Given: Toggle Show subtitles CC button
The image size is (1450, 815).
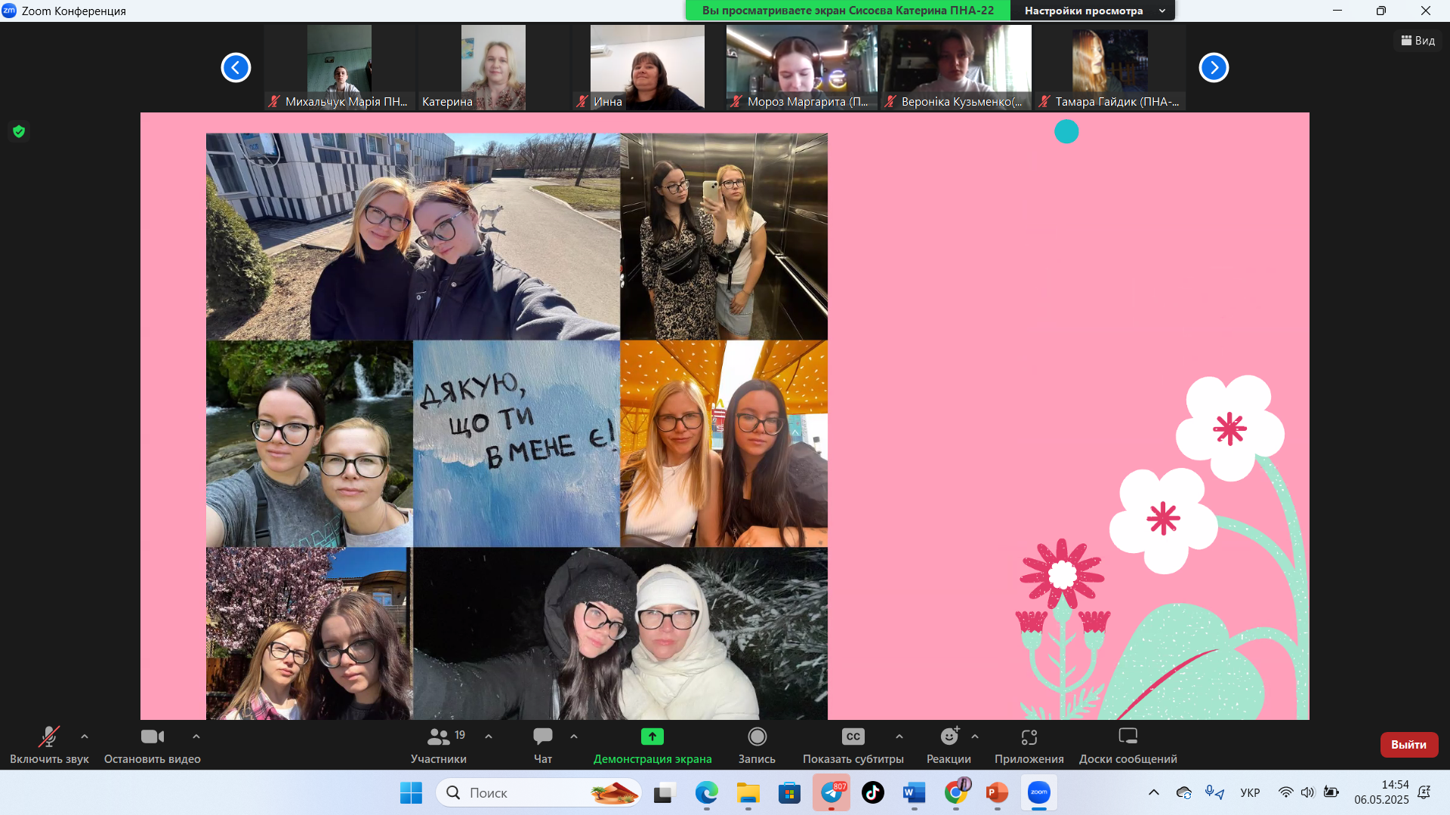Looking at the screenshot, I should point(853,737).
